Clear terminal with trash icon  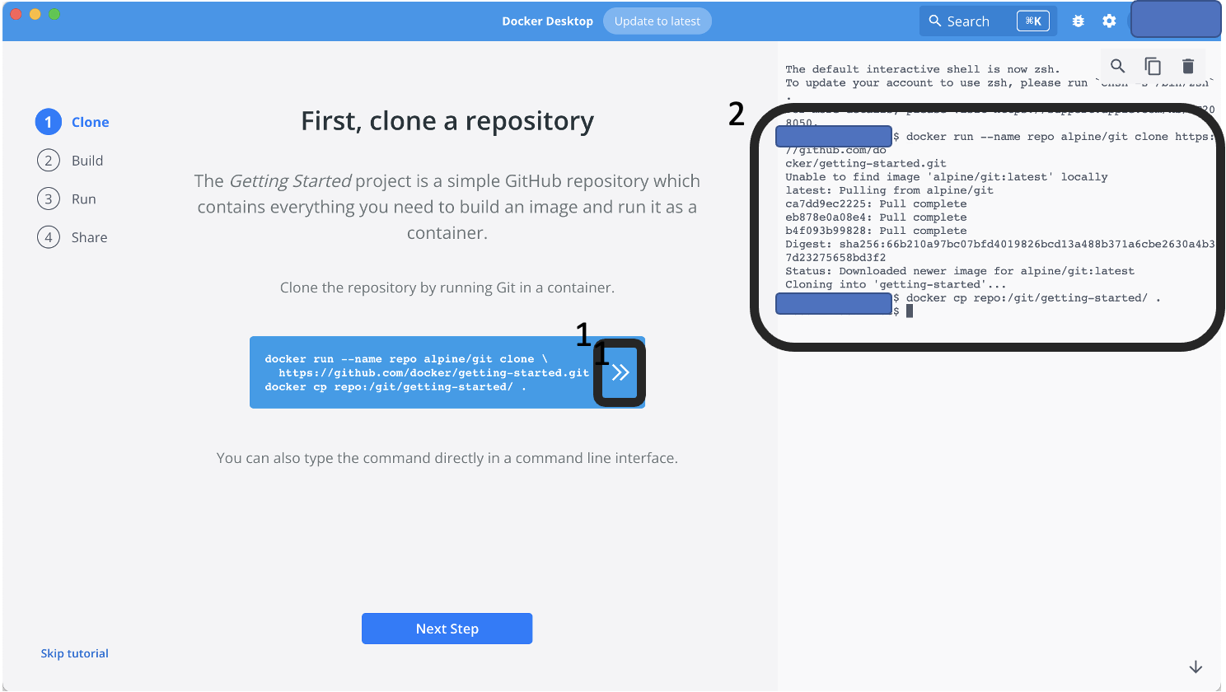1187,66
